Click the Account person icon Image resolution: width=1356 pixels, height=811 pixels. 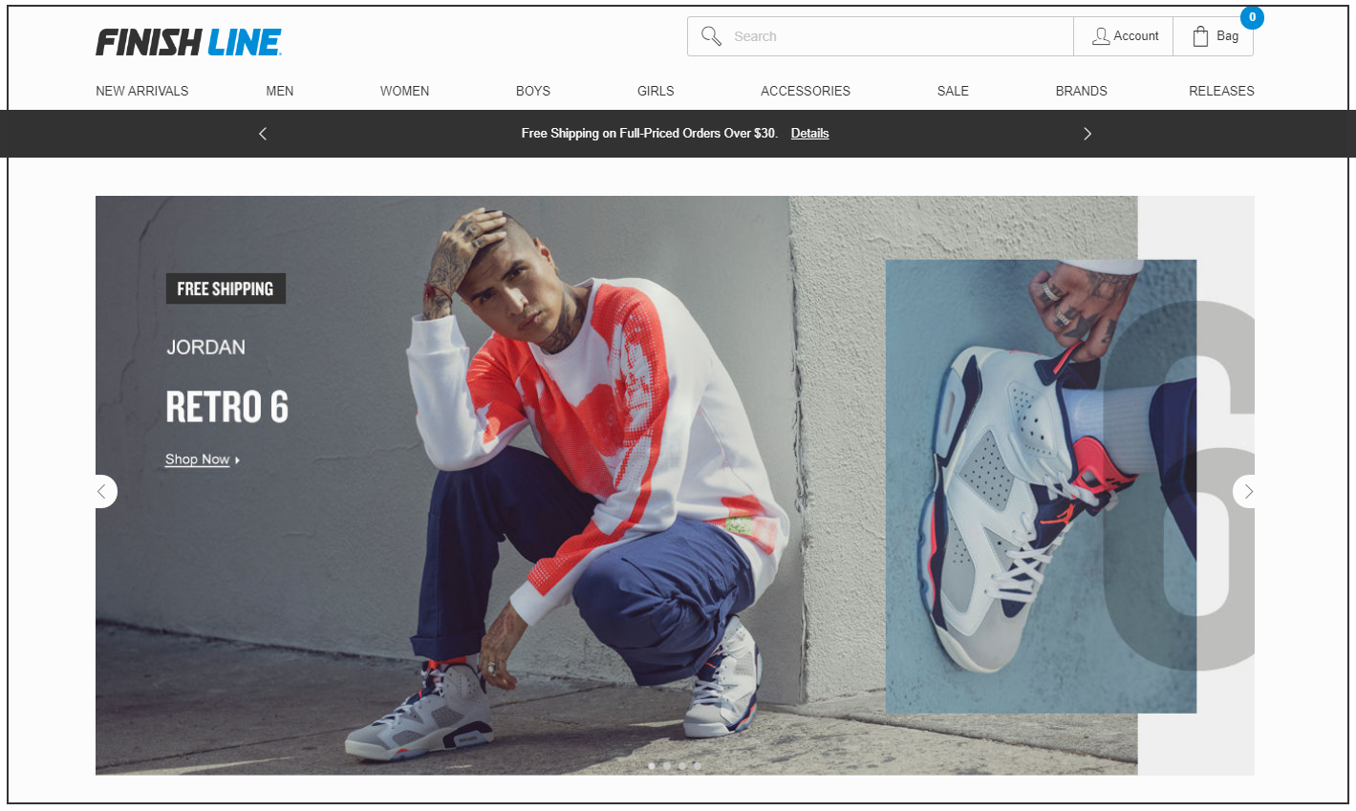(x=1101, y=36)
